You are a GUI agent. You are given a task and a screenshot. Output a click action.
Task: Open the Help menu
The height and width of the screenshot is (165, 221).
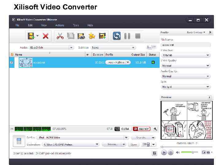pyautogui.click(x=90, y=25)
